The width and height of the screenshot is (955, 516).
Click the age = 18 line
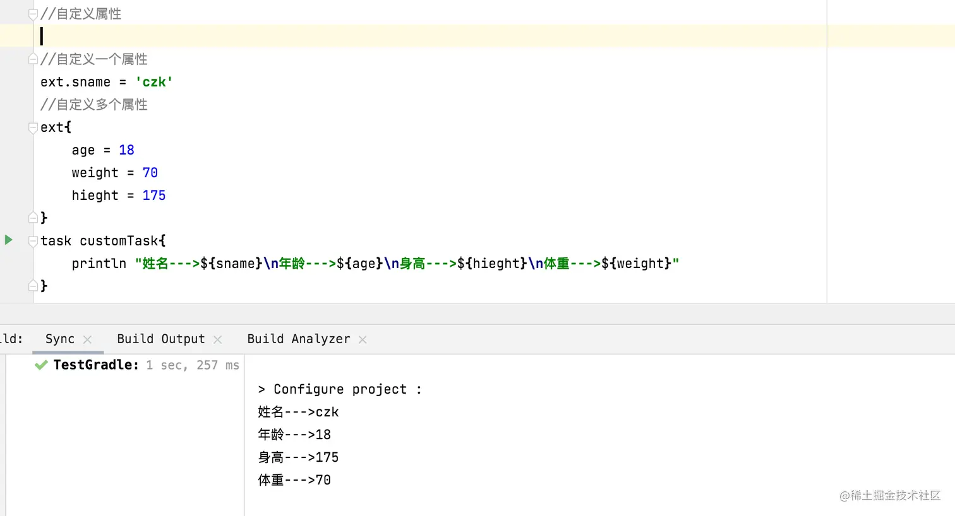(103, 150)
